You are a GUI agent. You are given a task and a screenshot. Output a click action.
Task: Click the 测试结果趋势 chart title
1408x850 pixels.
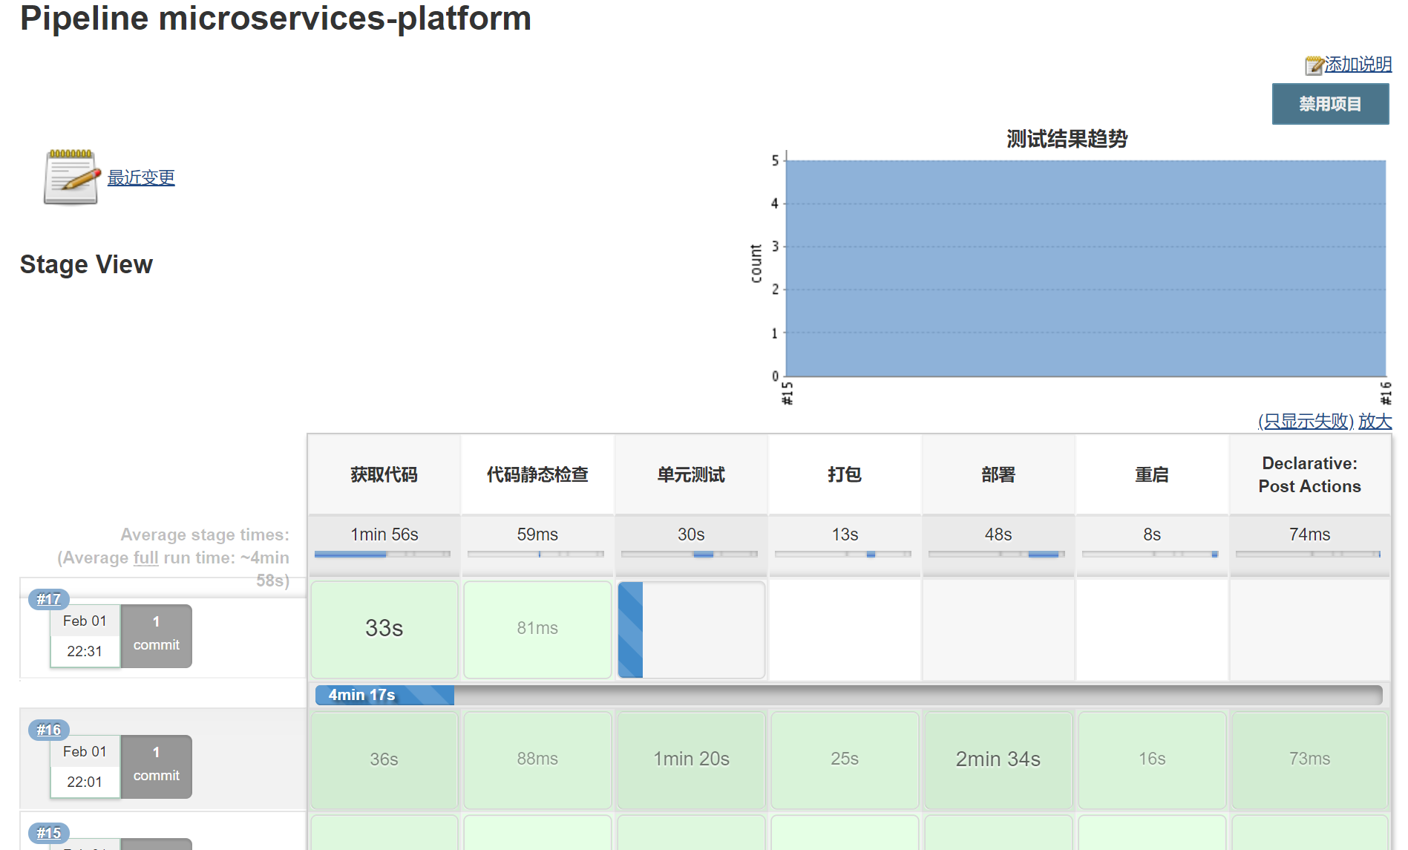point(1067,139)
